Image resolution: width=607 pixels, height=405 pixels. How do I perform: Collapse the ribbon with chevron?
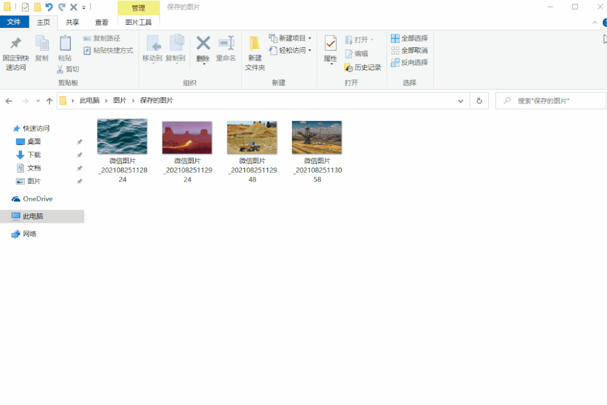pos(595,23)
